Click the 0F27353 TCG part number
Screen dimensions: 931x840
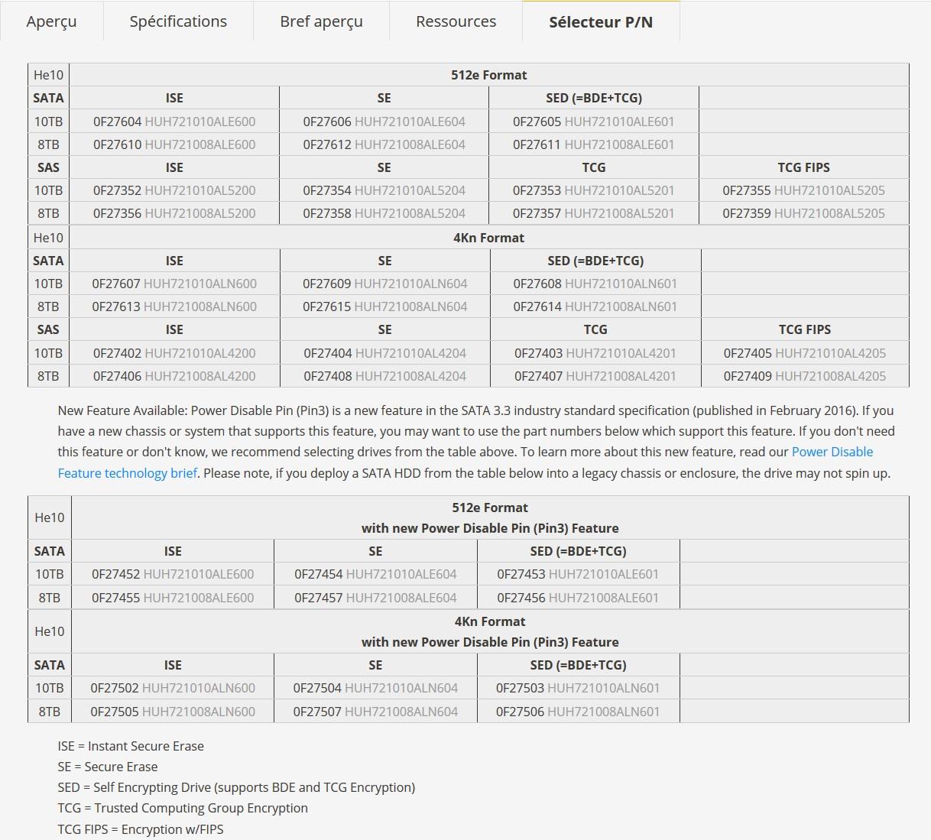click(x=594, y=190)
